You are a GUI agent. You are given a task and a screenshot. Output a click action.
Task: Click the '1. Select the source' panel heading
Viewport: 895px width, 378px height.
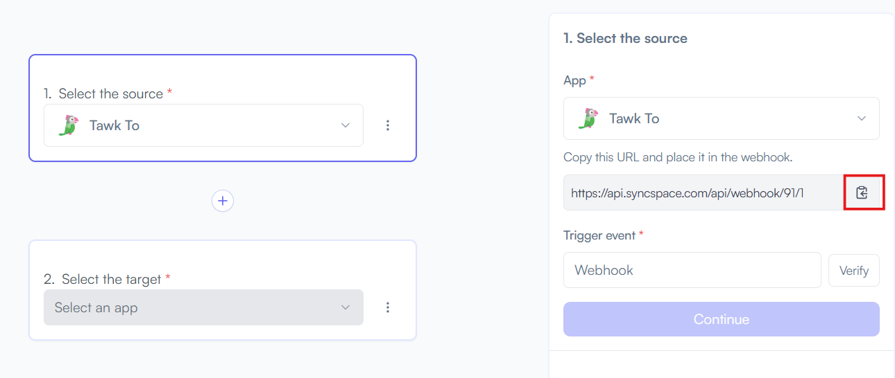pyautogui.click(x=625, y=38)
